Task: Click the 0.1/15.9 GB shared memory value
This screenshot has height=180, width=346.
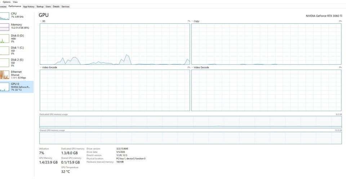Action: [x=70, y=162]
